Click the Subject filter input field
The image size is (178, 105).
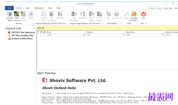pyautogui.click(x=104, y=35)
